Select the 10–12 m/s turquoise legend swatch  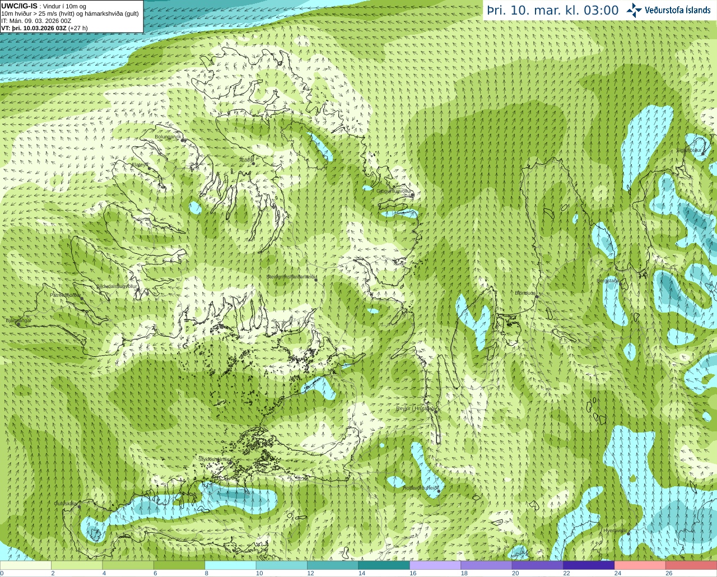pos(282,565)
